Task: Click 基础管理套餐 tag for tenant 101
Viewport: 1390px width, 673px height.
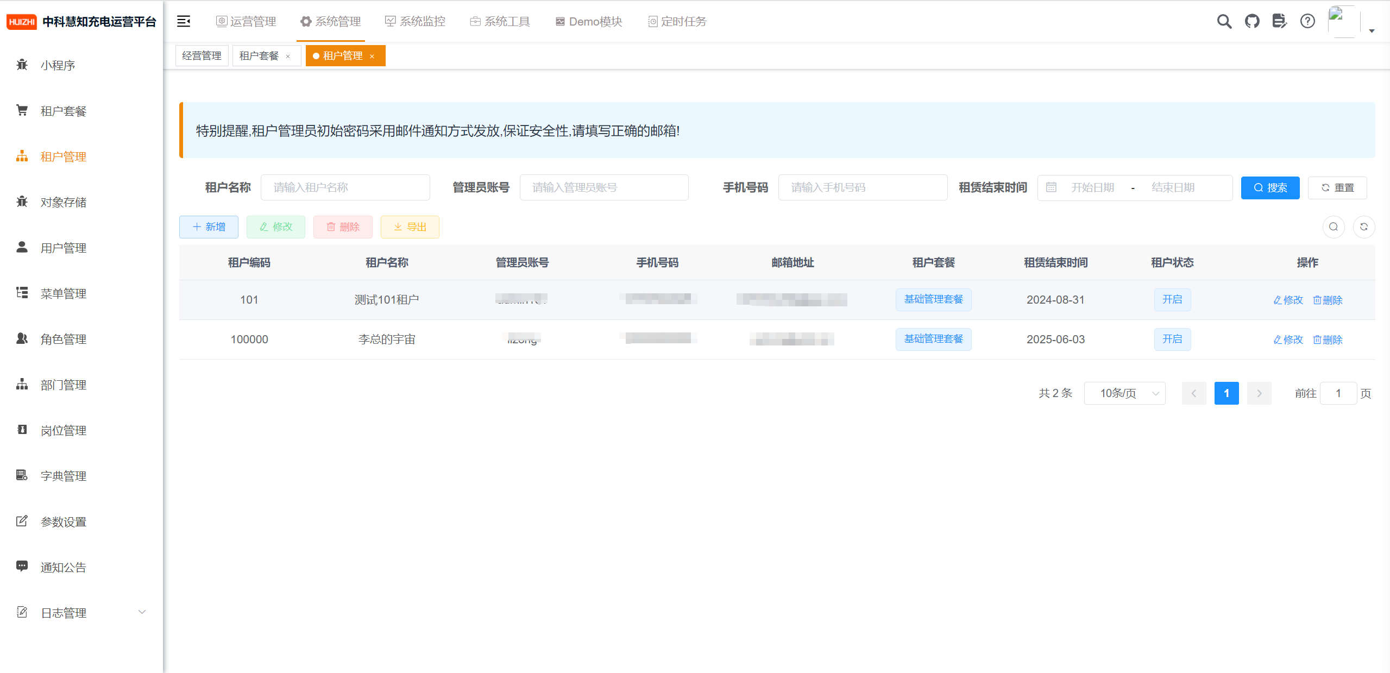Action: (934, 300)
